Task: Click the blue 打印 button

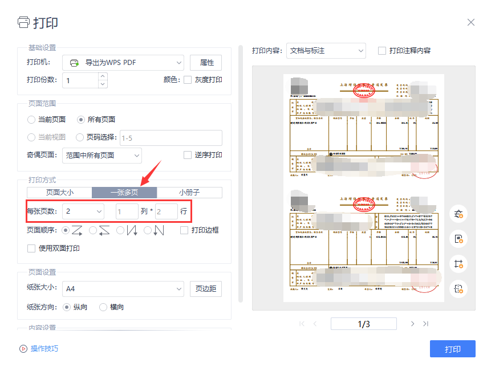Action: click(453, 349)
